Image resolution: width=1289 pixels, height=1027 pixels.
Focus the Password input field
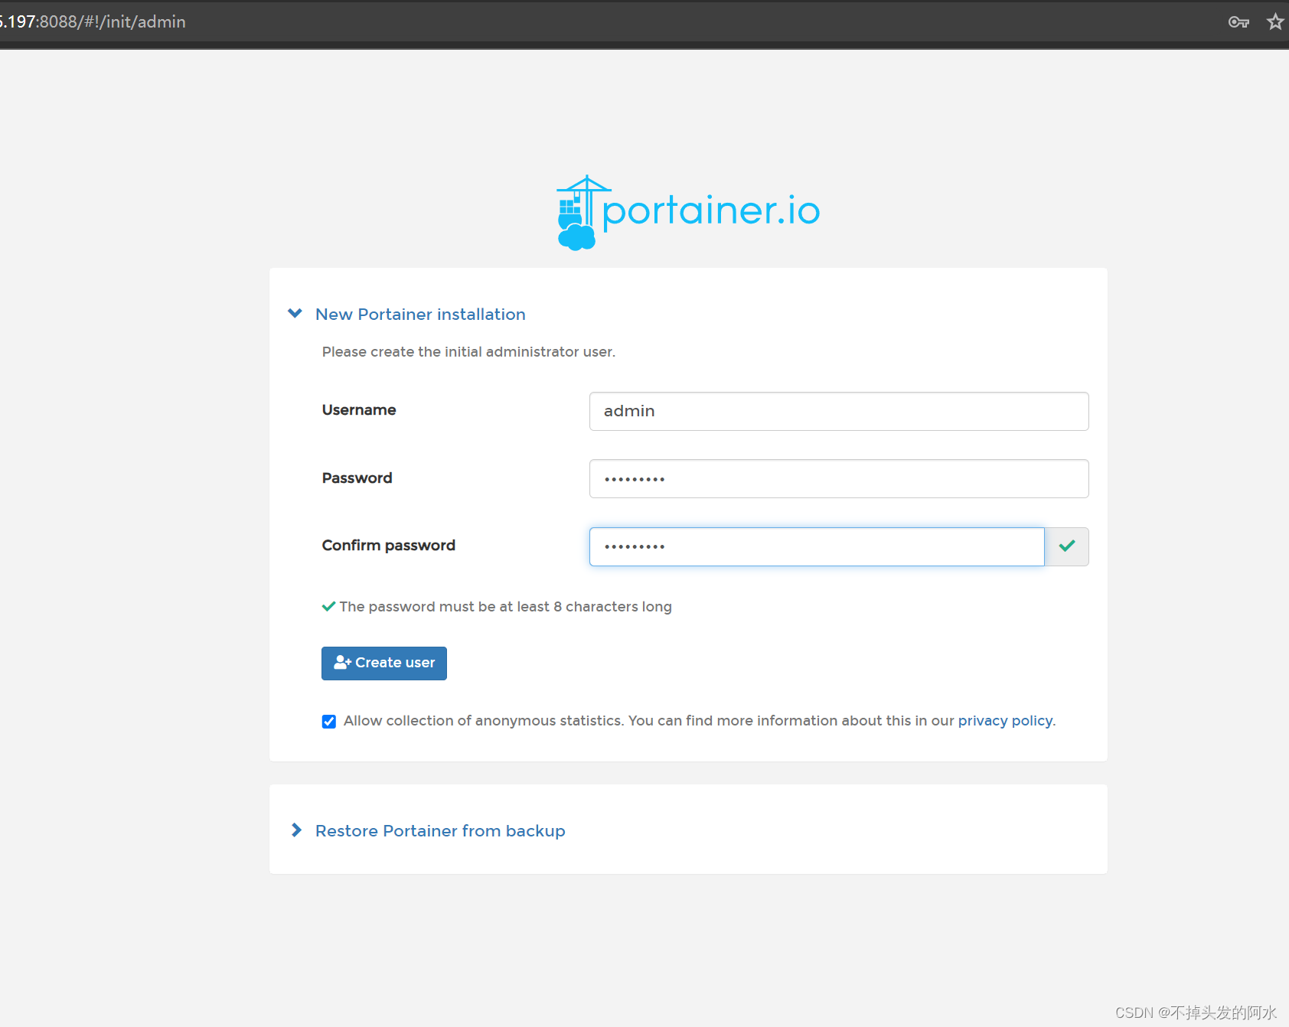click(x=839, y=479)
